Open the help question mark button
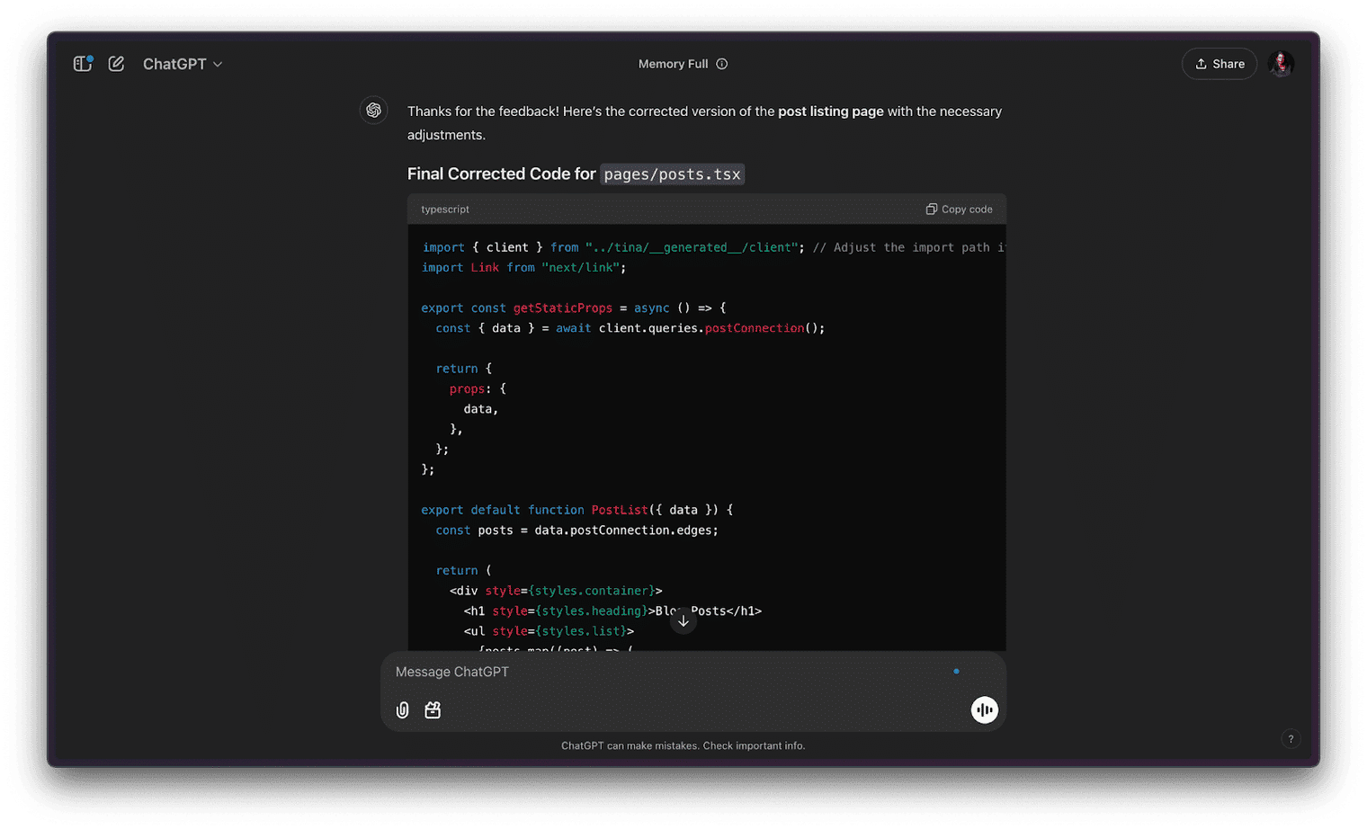This screenshot has height=829, width=1367. tap(1291, 739)
